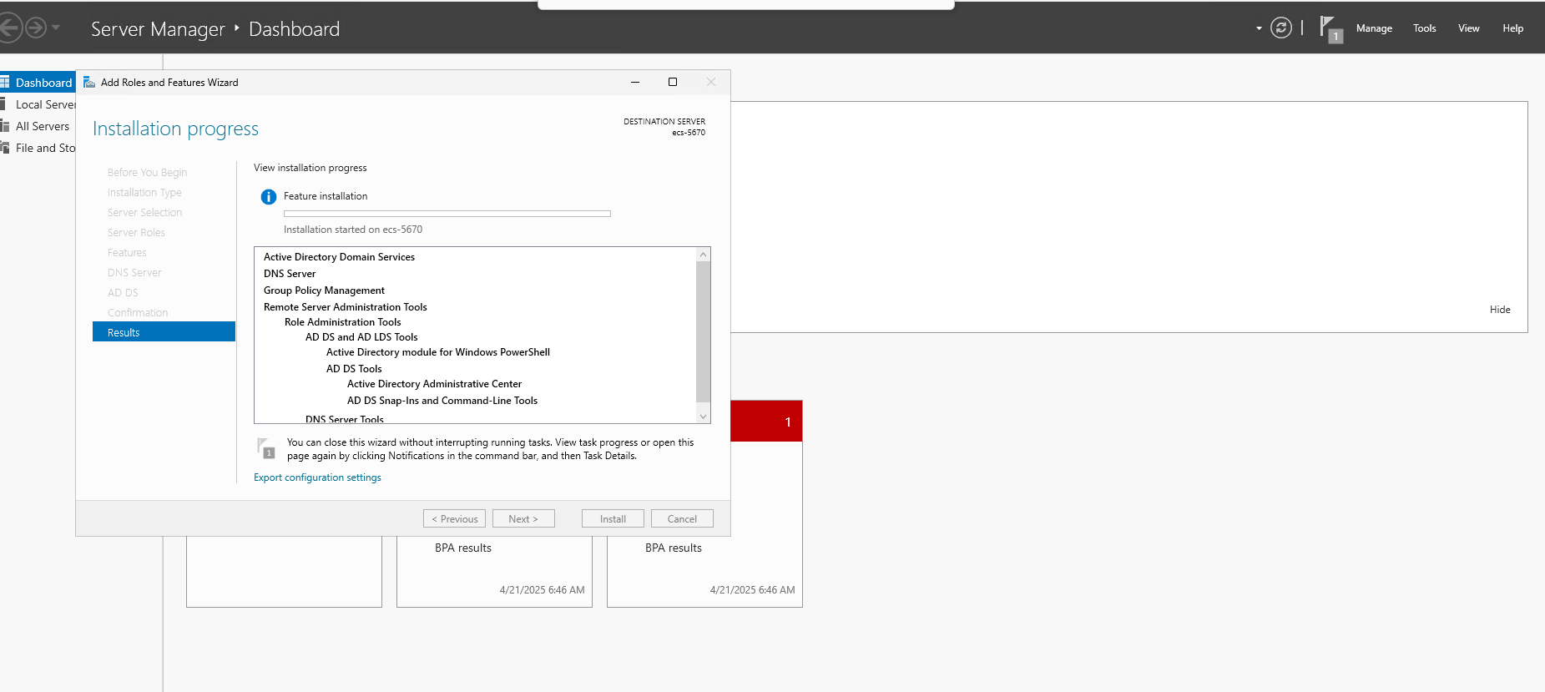Open the View menu
Image resolution: width=1545 pixels, height=692 pixels.
tap(1468, 28)
